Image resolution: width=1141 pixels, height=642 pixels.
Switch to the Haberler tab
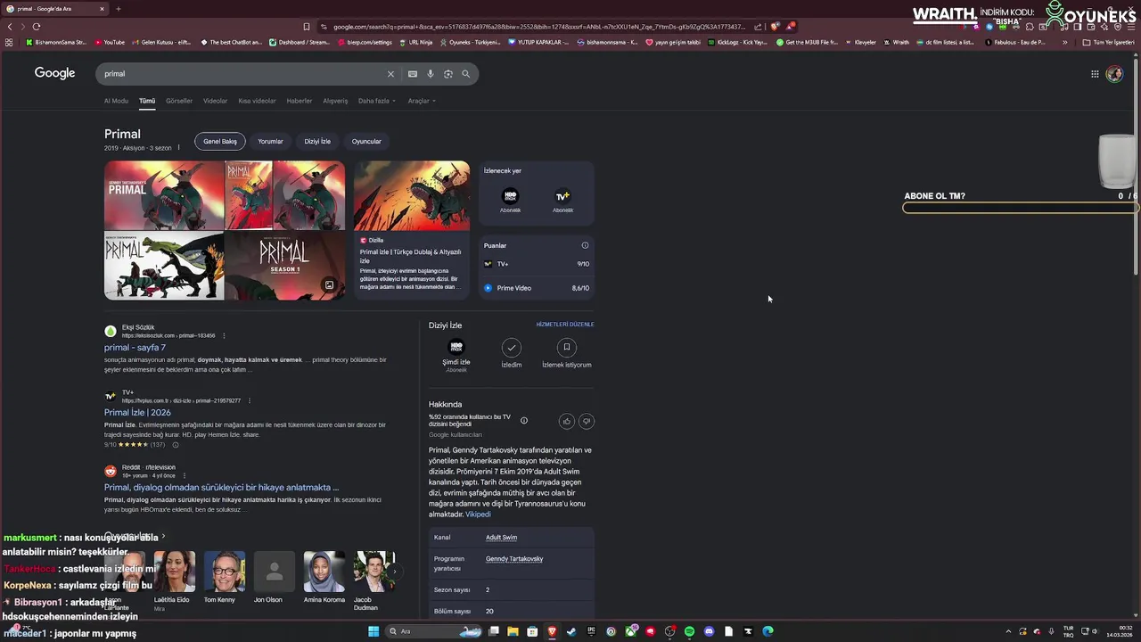tap(300, 101)
